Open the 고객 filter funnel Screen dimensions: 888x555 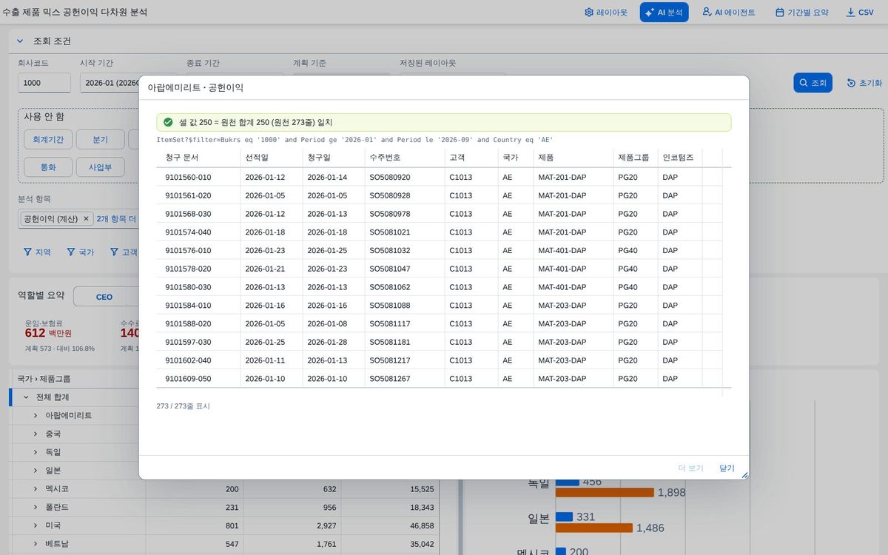click(124, 252)
